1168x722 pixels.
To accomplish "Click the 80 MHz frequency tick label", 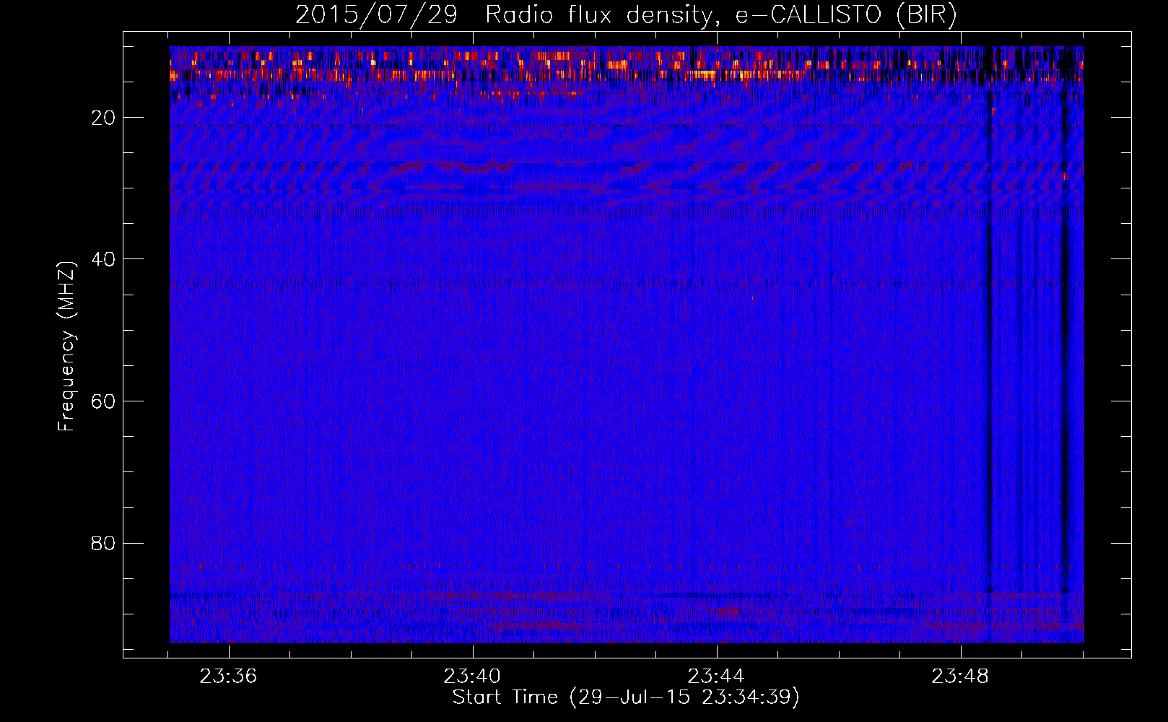I will pyautogui.click(x=104, y=543).
